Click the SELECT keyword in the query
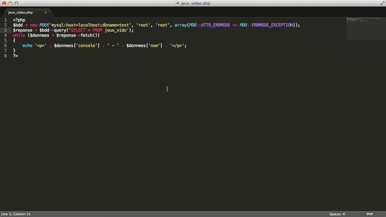Screen dimensions: 386x217 [x=78, y=30]
